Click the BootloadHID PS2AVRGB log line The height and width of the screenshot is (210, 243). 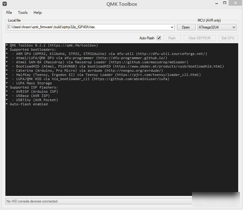coord(115,66)
